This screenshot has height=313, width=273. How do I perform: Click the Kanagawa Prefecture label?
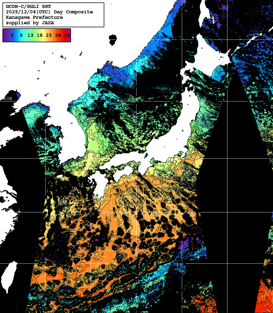34,17
